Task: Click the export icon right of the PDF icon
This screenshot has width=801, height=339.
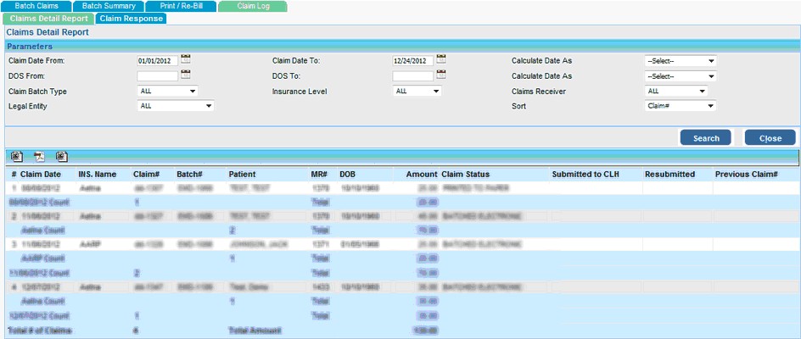Action: click(x=61, y=156)
